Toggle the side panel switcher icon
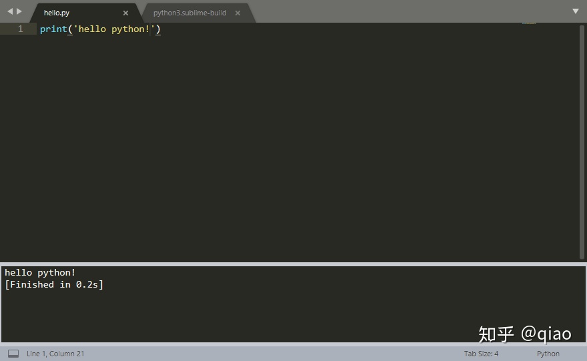Viewport: 587px width, 361px height. point(13,354)
